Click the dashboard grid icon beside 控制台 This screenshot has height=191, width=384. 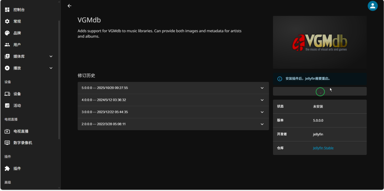[x=7, y=10]
